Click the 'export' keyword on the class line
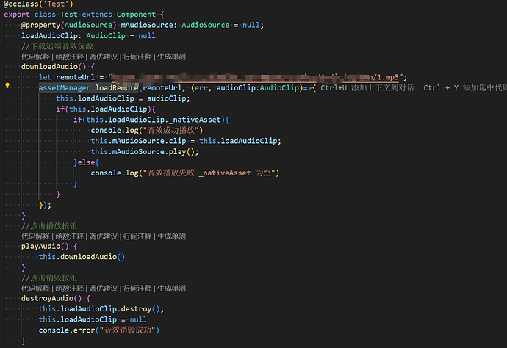507x348 pixels. [x=17, y=15]
